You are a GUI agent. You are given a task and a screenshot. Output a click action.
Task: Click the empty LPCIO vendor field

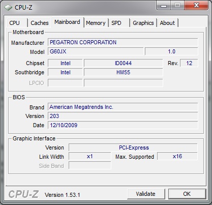pos(65,83)
